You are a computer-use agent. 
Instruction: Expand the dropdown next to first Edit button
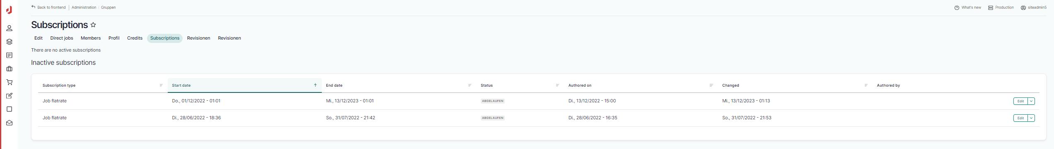pos(1031,101)
